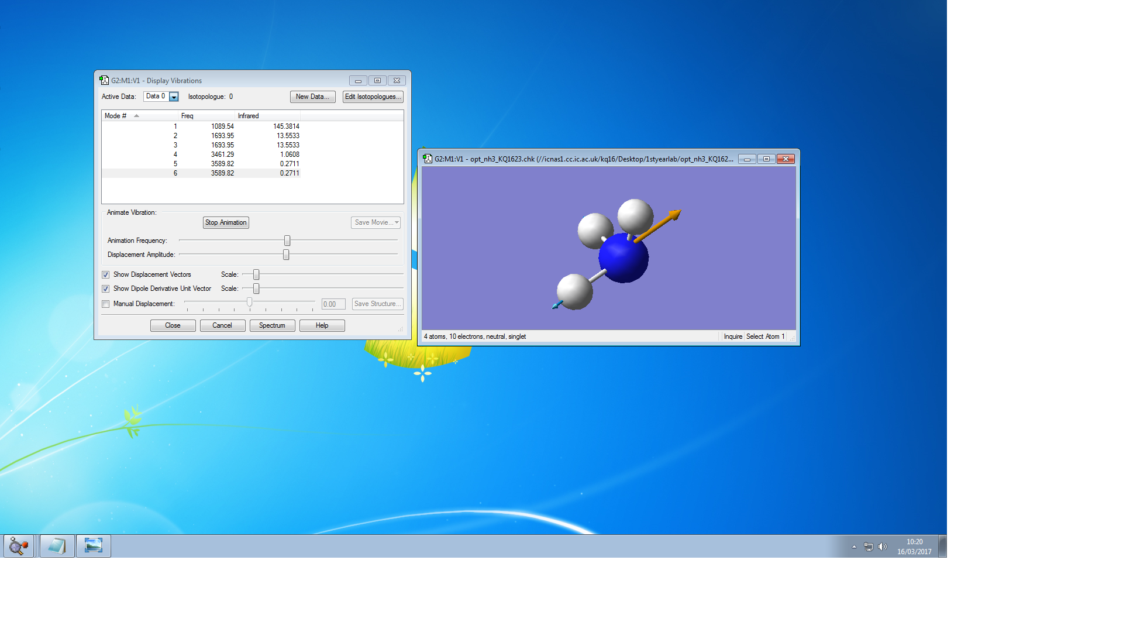Show hidden system tray icons arrow
This screenshot has height=632, width=1123.
tap(854, 547)
